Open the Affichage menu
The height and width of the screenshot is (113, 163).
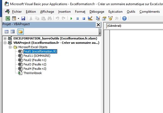(47, 12)
